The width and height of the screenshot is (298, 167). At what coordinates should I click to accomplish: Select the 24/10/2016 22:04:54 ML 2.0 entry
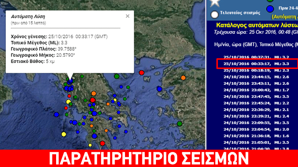click(256, 129)
